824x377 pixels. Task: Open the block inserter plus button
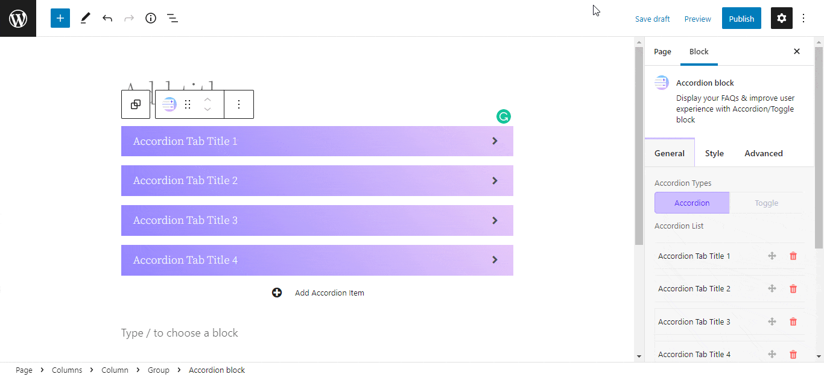[60, 18]
